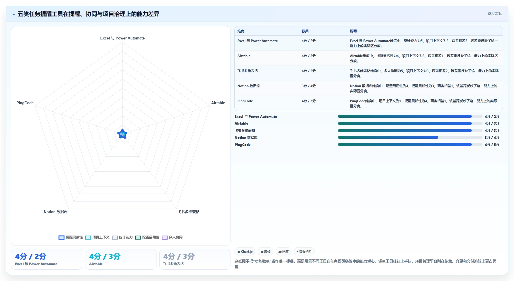
Task: Toggle the 配置易用性 legend swatch
Action: [x=138, y=238]
